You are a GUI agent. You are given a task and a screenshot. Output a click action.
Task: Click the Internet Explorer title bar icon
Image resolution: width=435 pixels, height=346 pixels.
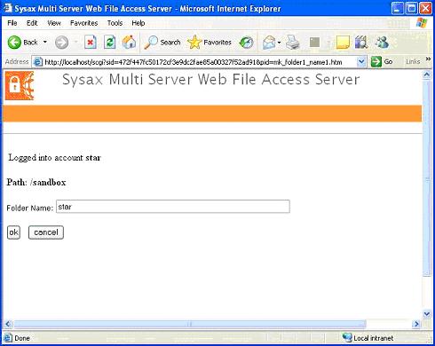8,8
